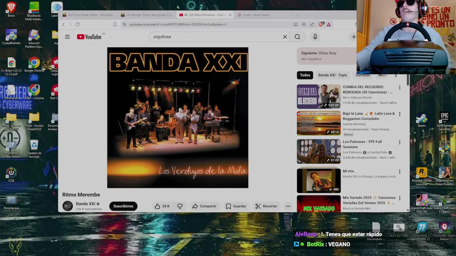Open options for CUMBIA DEL RECUERDO video
Viewport: 456px width, 256px height.
[399, 87]
